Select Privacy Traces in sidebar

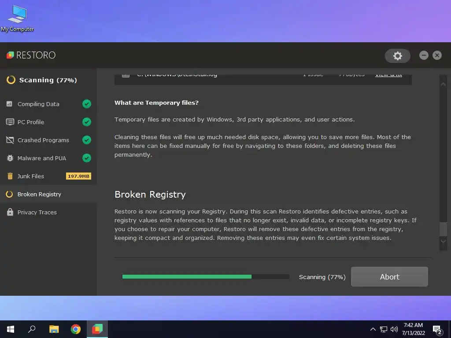[x=48, y=213]
